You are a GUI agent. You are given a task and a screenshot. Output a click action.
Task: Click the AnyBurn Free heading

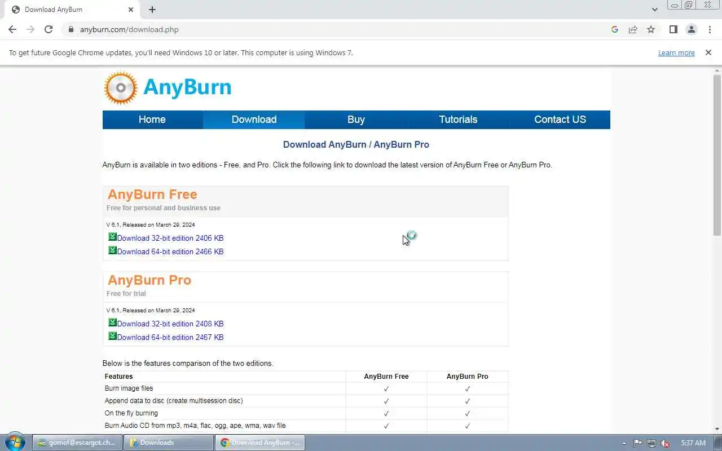152,194
